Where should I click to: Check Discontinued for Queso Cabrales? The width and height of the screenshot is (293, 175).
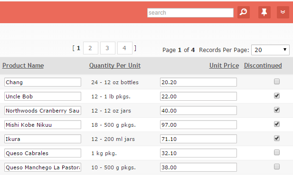(277, 152)
